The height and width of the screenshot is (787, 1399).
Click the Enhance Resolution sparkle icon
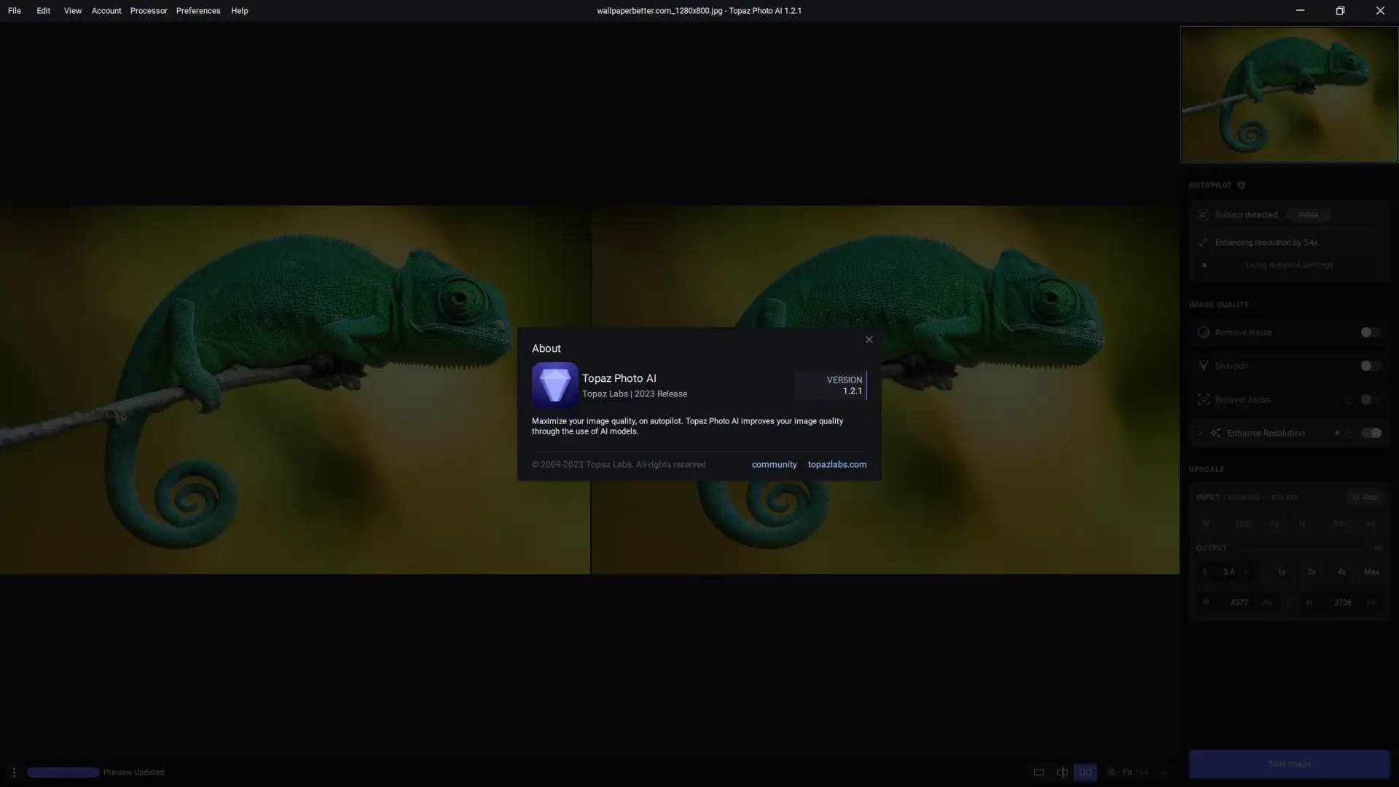coord(1215,433)
